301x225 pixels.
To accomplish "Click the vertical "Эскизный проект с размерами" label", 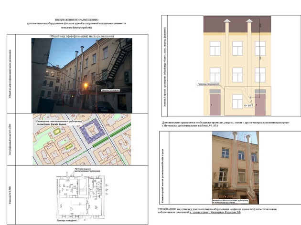I will (x=165, y=67).
